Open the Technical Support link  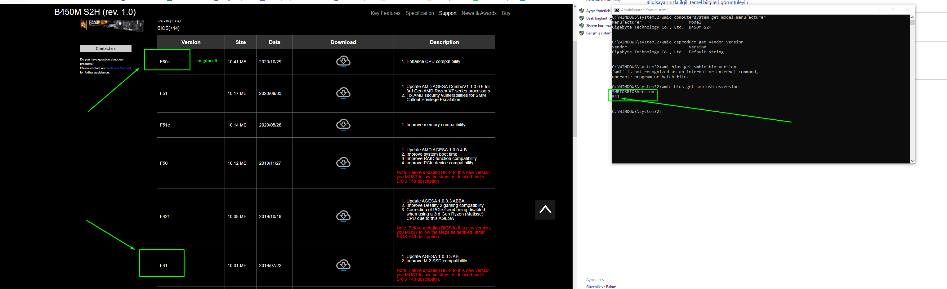tap(118, 68)
